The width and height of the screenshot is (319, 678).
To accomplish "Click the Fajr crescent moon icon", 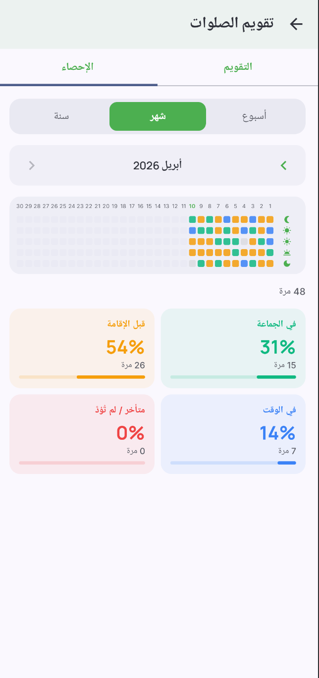I will 287,219.
